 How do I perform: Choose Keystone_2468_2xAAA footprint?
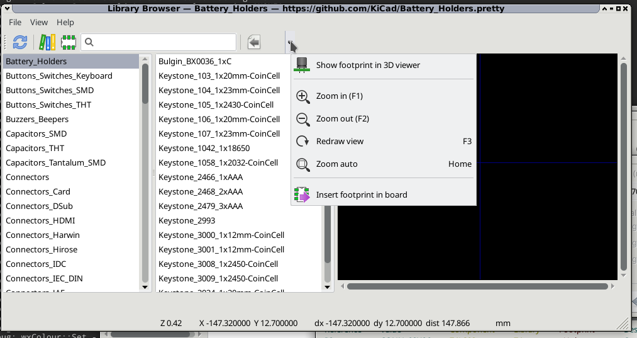click(201, 191)
